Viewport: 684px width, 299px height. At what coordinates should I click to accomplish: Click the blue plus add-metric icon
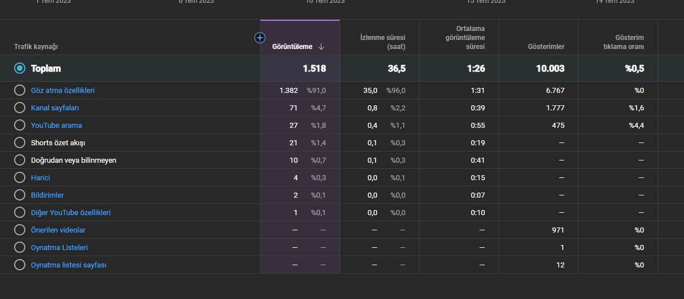pos(259,38)
